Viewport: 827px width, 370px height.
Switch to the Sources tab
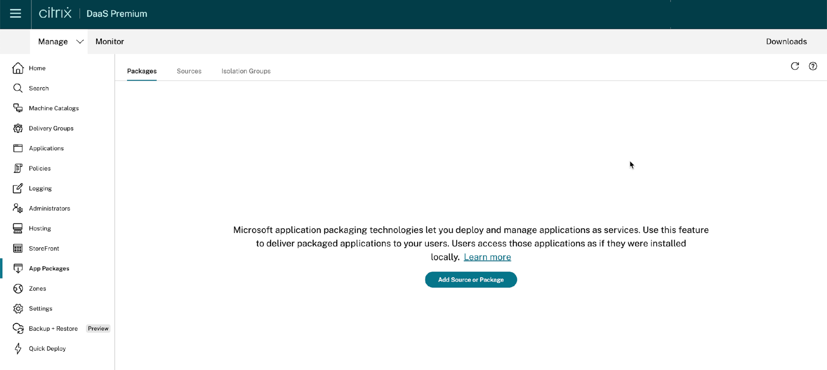(189, 71)
